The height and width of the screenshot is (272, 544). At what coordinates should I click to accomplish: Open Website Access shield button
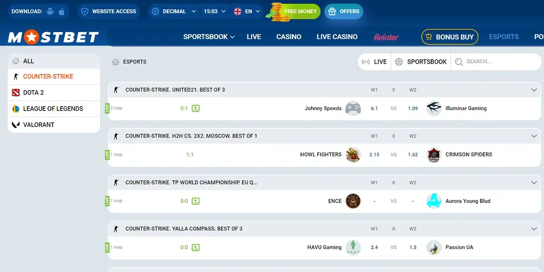109,11
